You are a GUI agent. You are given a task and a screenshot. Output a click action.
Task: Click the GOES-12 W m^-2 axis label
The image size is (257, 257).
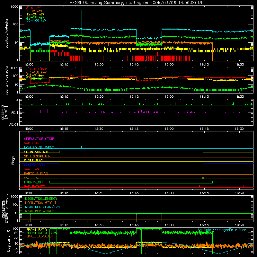4,112
